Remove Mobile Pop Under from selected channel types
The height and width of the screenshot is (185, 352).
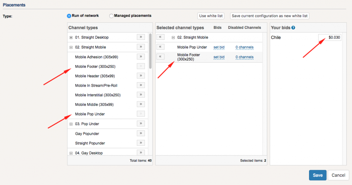161,47
